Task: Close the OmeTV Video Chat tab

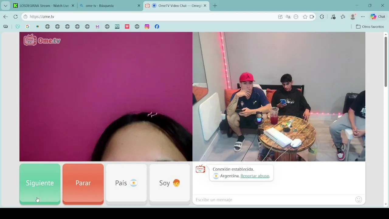Action: click(205, 6)
